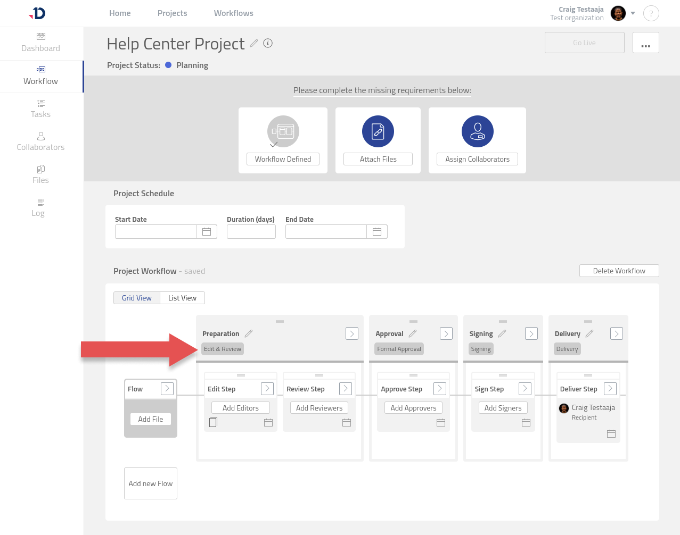680x535 pixels.
Task: Click the Attach Files round icon
Action: [x=378, y=131]
